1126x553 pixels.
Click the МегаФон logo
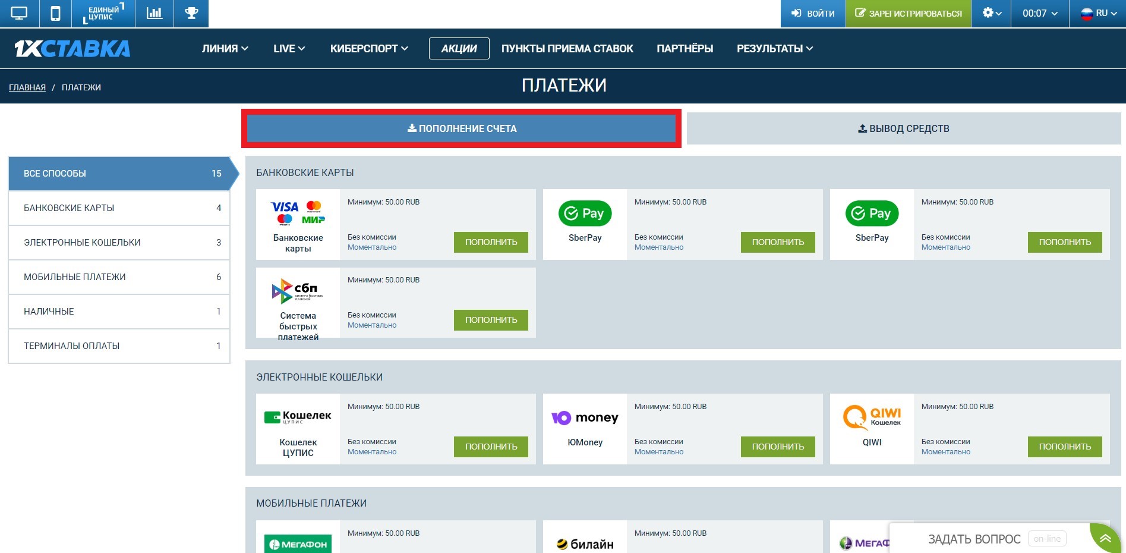pos(298,544)
